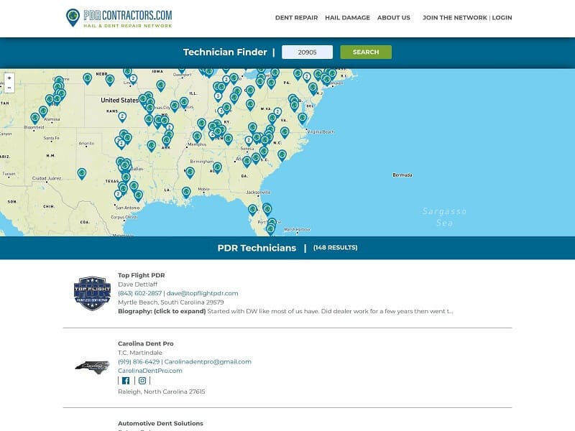The height and width of the screenshot is (431, 575).
Task: Select the cluster pin near San Antonio marked 2
Action: 118,195
